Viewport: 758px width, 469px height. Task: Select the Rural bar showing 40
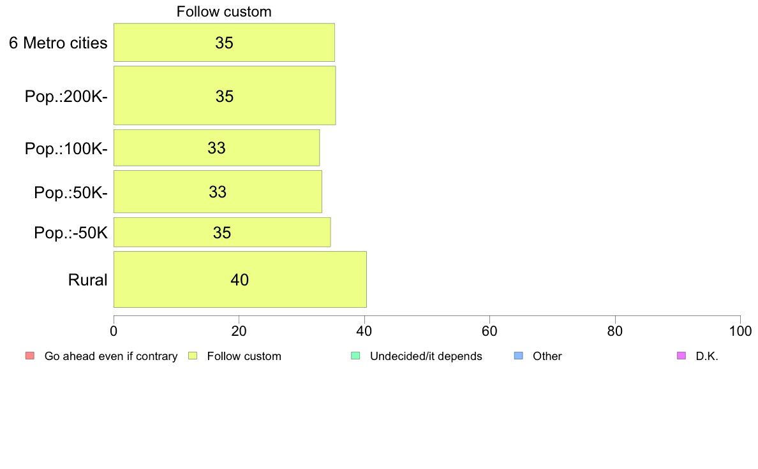pyautogui.click(x=241, y=279)
